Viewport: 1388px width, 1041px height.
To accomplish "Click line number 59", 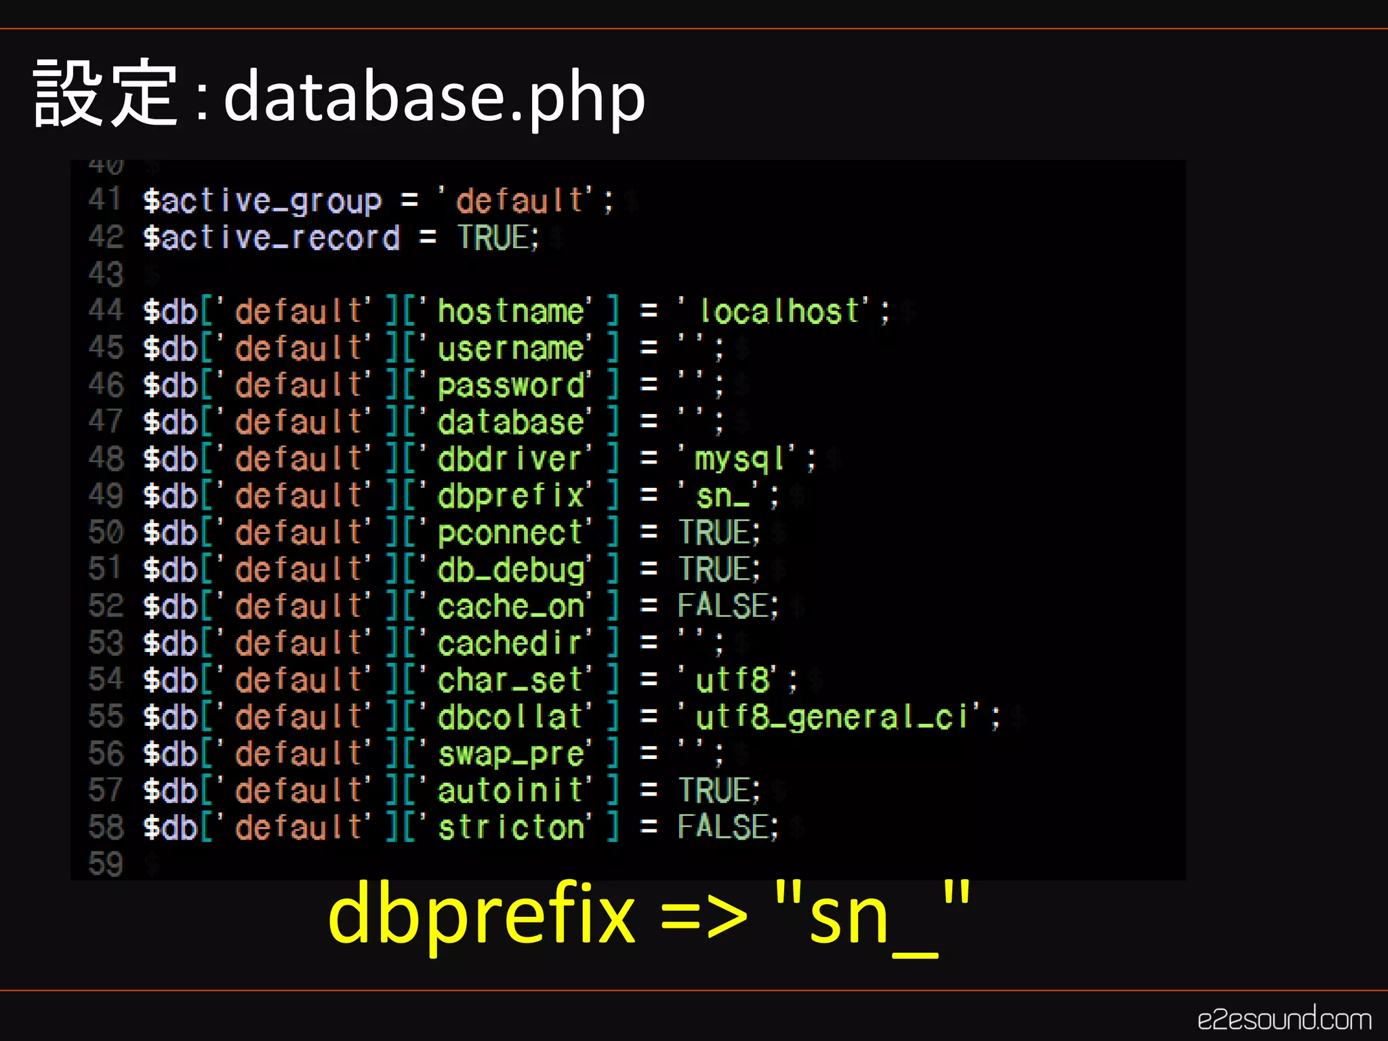I will click(x=106, y=863).
